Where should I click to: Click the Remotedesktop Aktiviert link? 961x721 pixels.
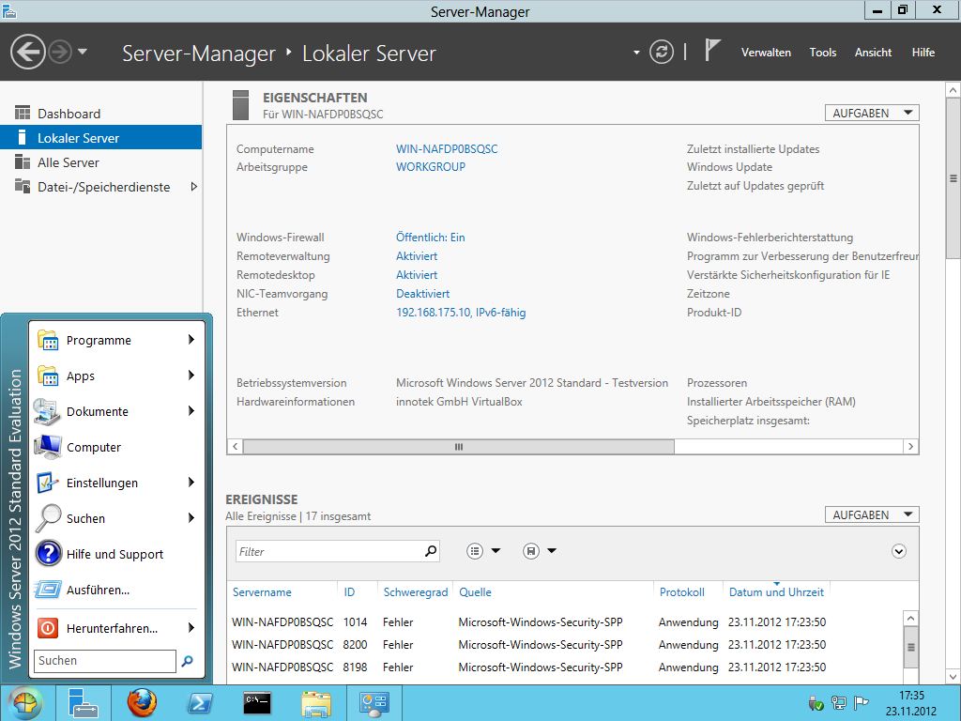pos(417,275)
